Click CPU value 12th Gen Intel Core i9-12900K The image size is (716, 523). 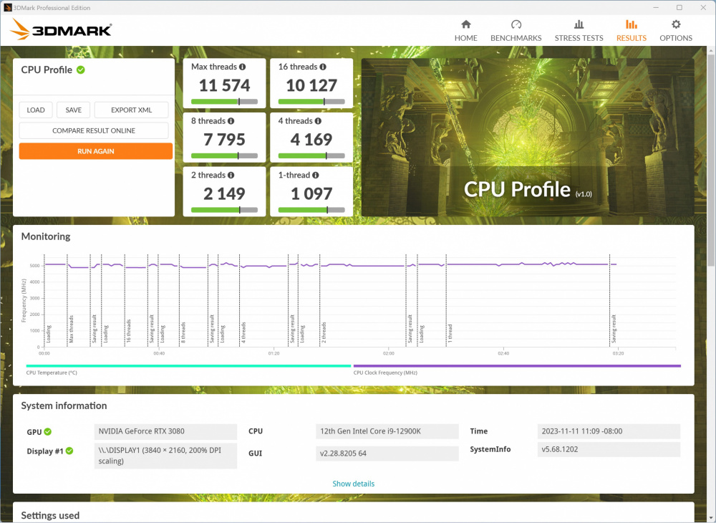click(387, 431)
